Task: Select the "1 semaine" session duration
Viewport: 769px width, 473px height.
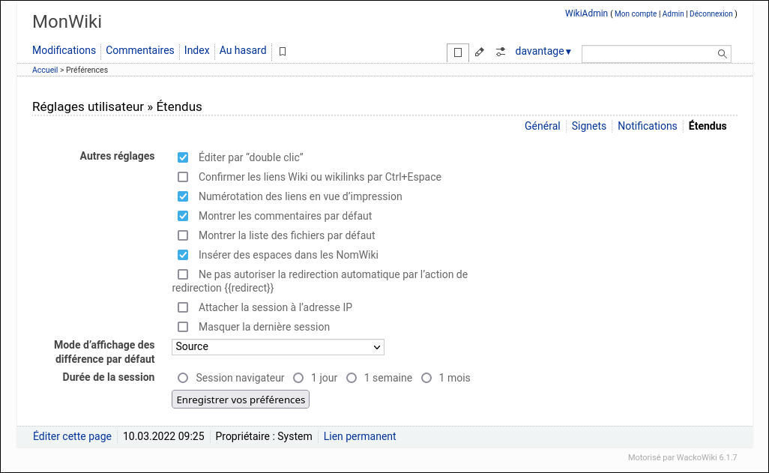Action: tap(352, 378)
